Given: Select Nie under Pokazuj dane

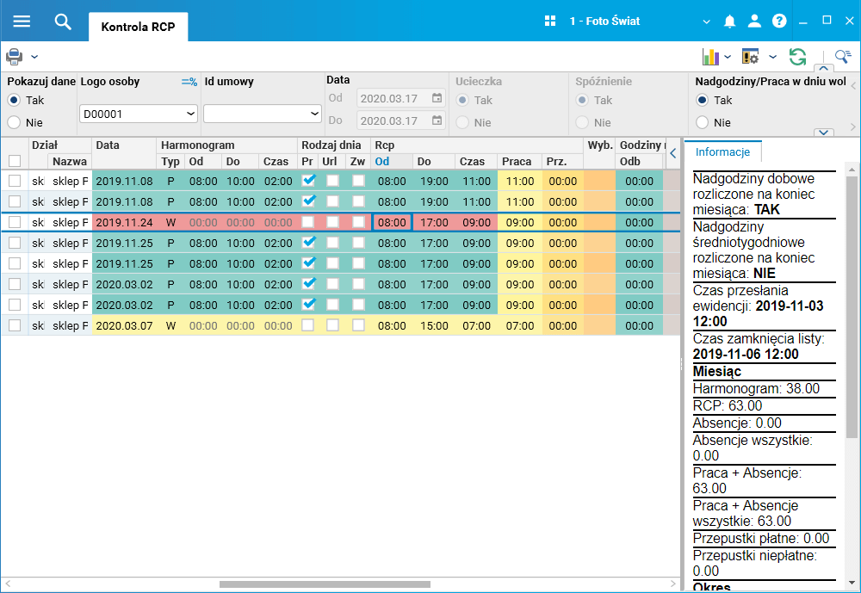Looking at the screenshot, I should click(x=15, y=122).
